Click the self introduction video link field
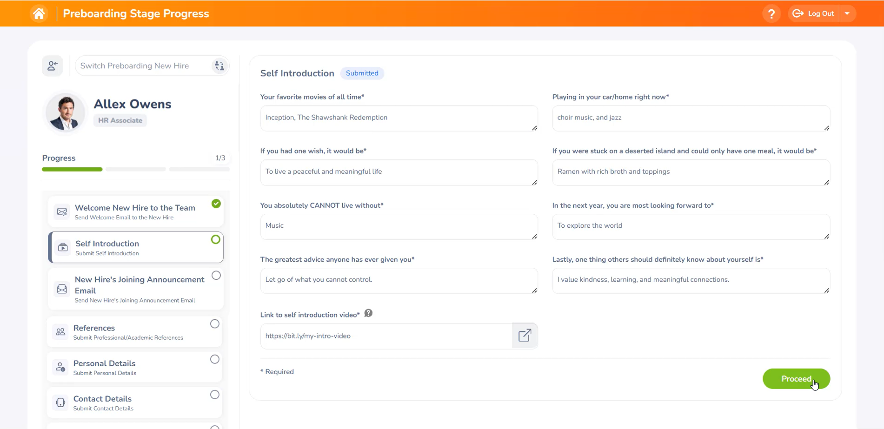Image resolution: width=884 pixels, height=429 pixels. (386, 336)
